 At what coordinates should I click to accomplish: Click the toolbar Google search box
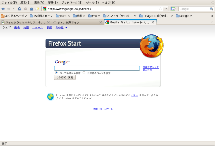pyautogui.click(x=194, y=9)
